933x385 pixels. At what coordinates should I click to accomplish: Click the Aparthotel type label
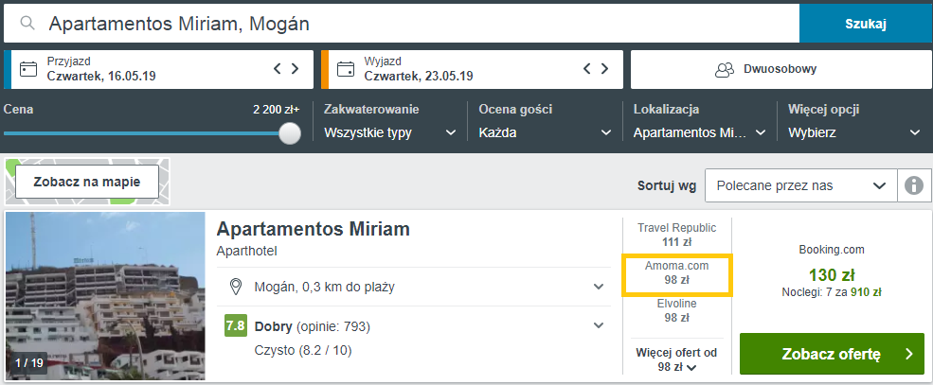pos(247,252)
